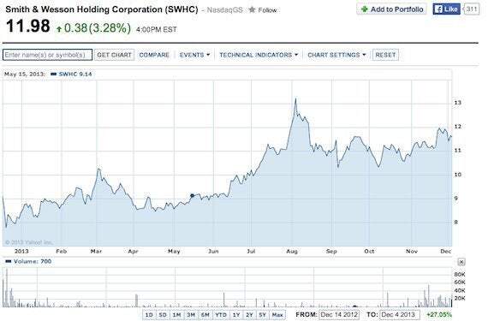Open the Compare menu item
This screenshot has width=488, height=321.
click(154, 55)
